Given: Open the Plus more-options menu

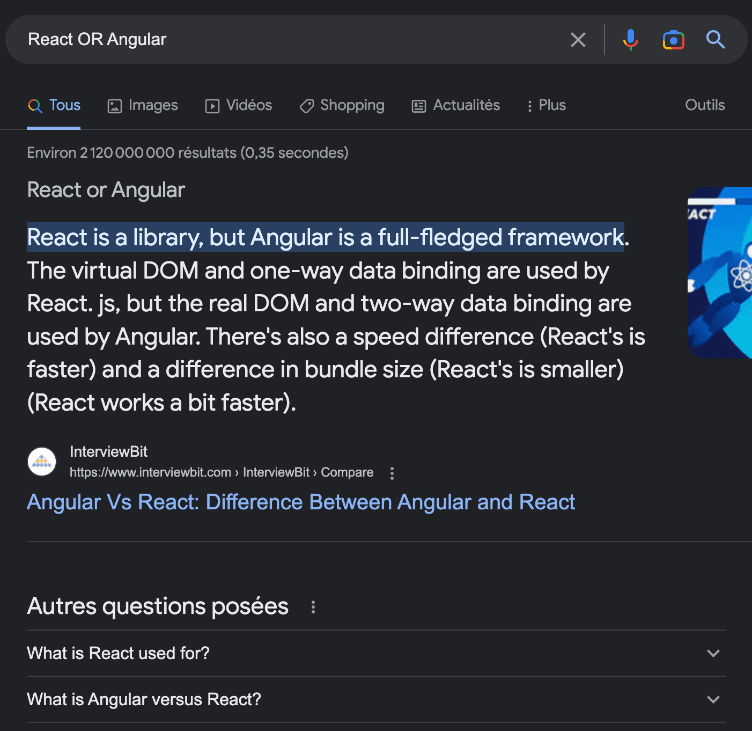Looking at the screenshot, I should coord(546,105).
